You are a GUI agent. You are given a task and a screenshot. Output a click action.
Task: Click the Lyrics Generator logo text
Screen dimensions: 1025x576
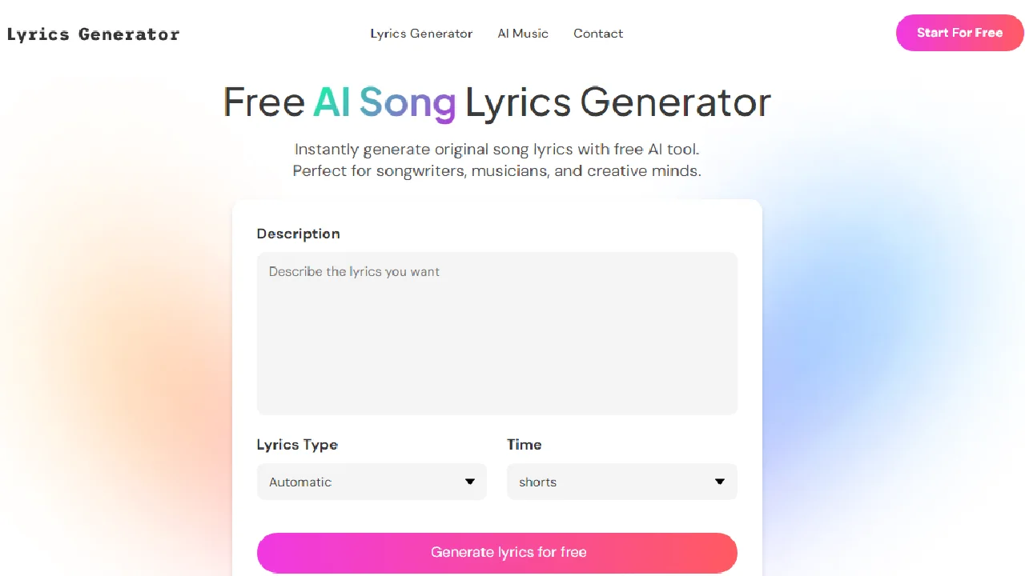[x=93, y=34]
